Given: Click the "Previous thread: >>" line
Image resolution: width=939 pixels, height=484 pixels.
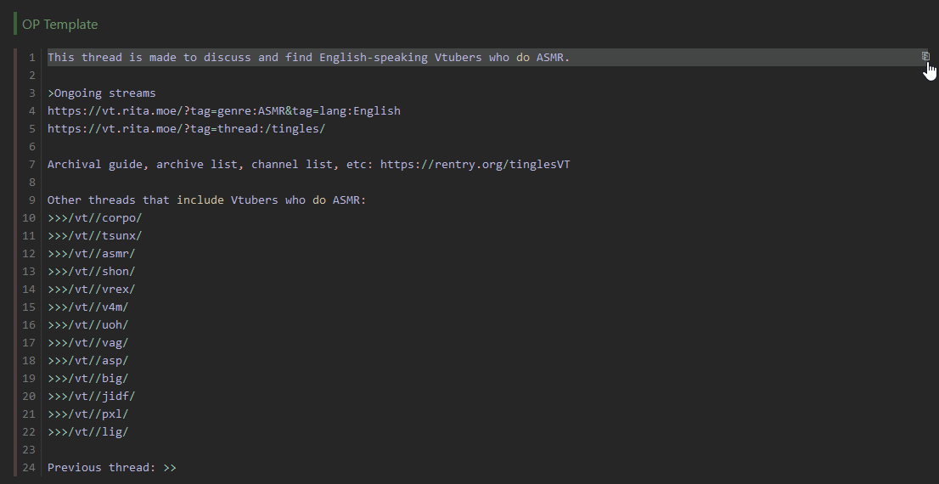Looking at the screenshot, I should (x=112, y=467).
